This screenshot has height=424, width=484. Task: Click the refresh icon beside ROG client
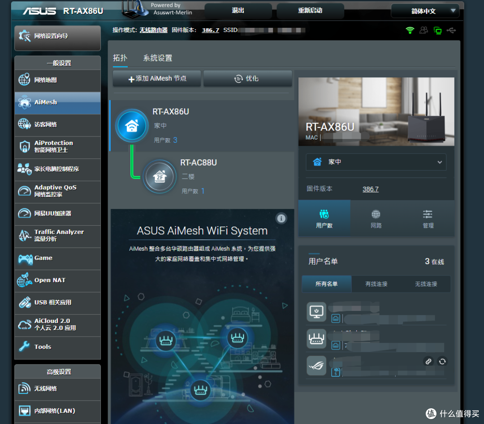(442, 362)
